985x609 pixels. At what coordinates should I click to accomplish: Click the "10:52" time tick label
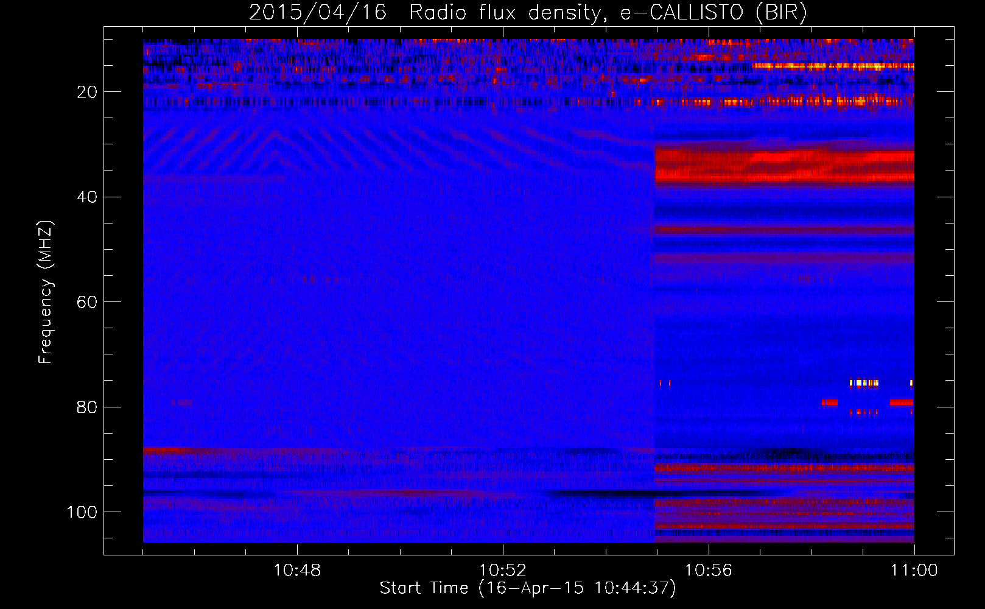point(503,571)
